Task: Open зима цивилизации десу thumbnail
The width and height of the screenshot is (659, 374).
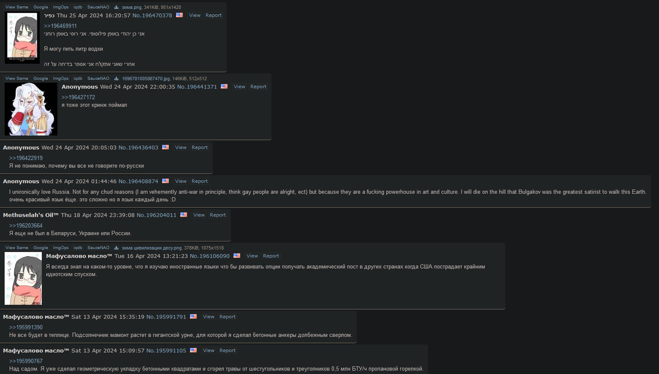Action: coord(23,278)
